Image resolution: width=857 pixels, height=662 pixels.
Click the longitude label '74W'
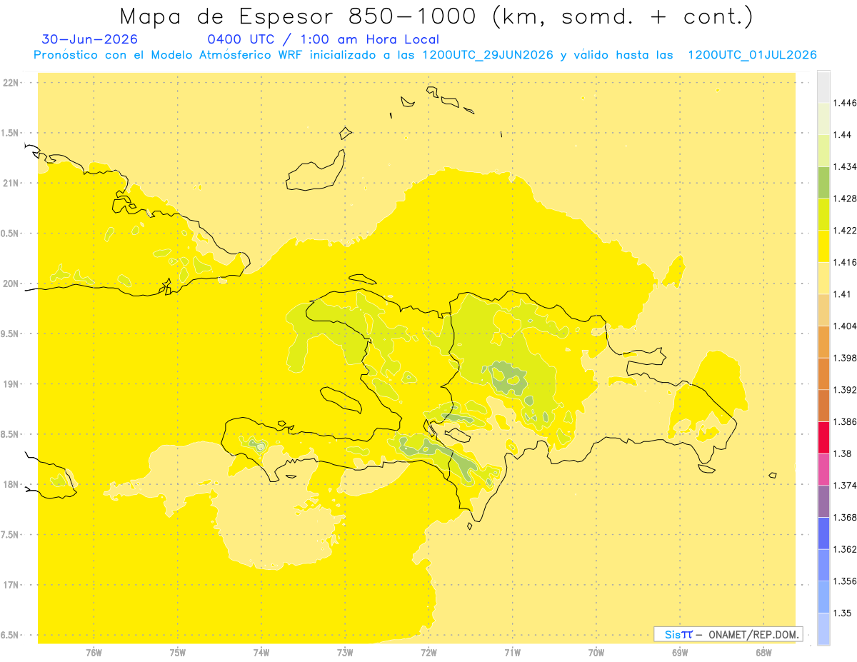(261, 652)
